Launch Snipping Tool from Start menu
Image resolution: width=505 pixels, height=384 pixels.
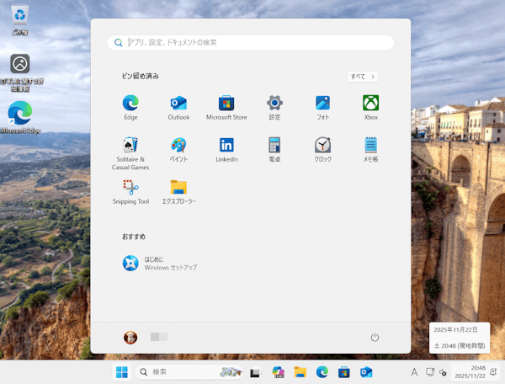click(130, 192)
